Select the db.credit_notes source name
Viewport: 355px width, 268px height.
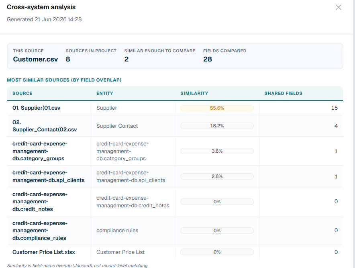[40, 202]
